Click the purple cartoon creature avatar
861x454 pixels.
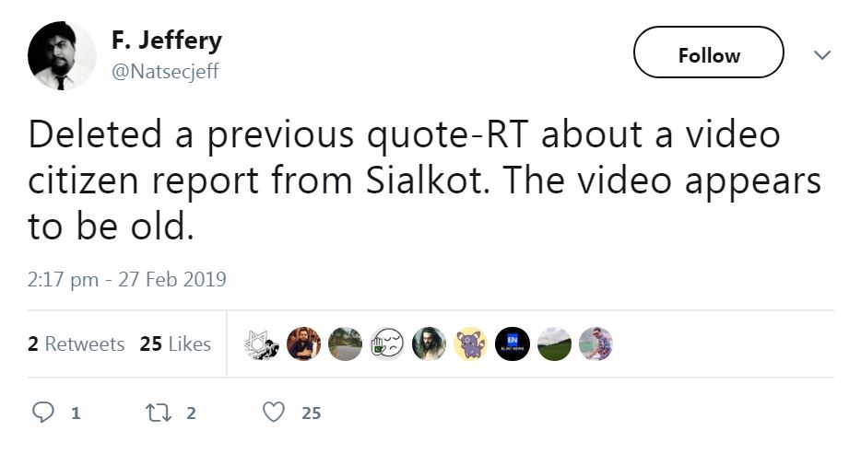click(470, 343)
